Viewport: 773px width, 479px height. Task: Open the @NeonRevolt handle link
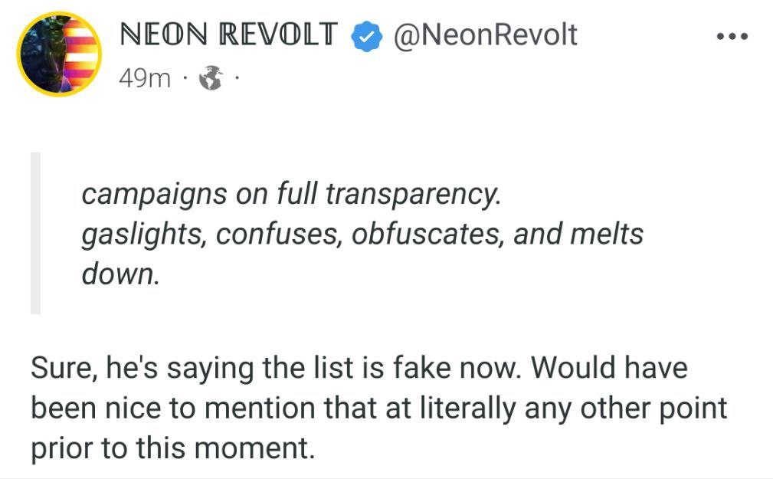[x=485, y=35]
